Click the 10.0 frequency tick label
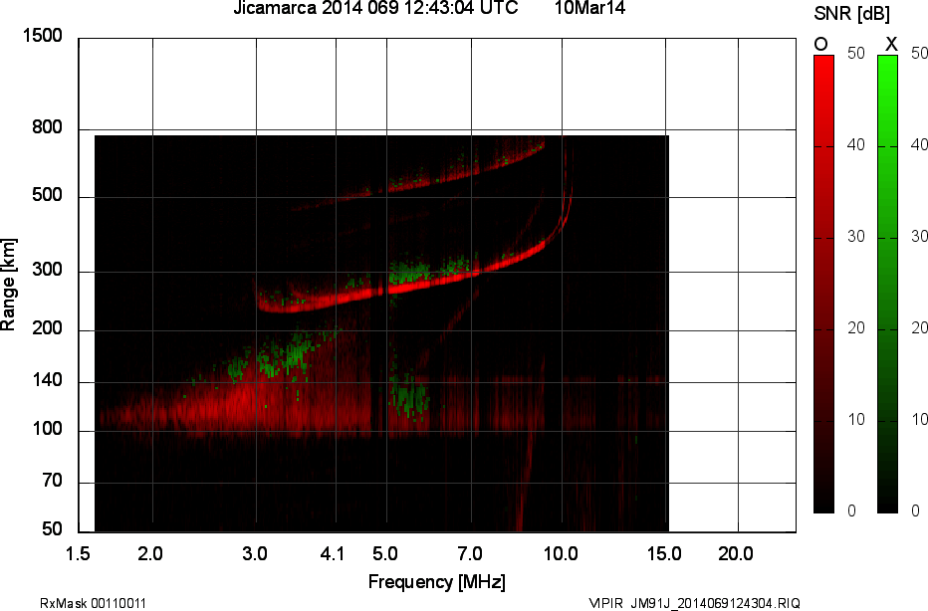Image resolution: width=928 pixels, height=611 pixels. [x=561, y=553]
